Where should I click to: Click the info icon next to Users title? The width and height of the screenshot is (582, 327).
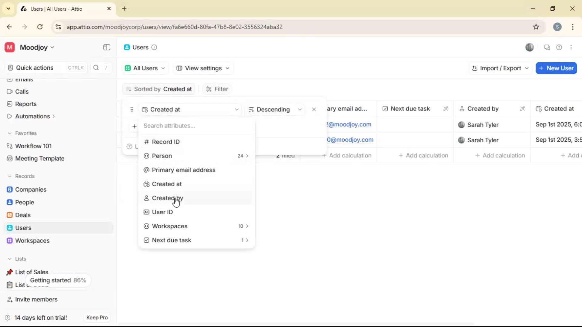[154, 48]
